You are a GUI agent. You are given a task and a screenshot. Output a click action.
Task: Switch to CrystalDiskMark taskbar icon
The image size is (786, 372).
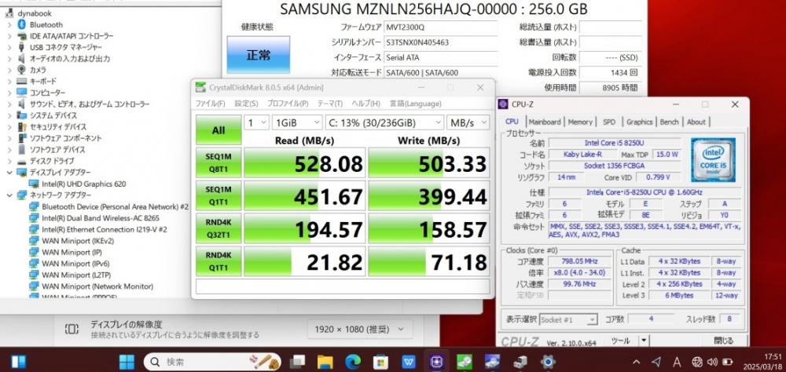pos(465,362)
